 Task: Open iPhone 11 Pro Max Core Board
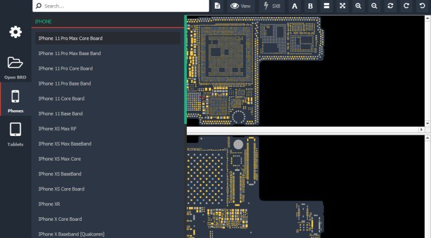(108, 38)
